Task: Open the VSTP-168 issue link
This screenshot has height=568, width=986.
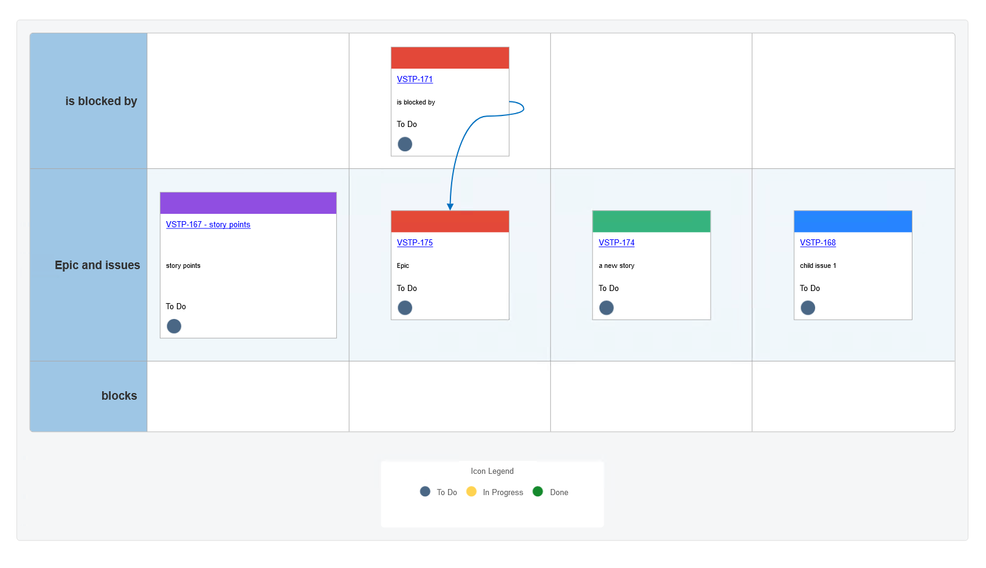Action: (818, 242)
